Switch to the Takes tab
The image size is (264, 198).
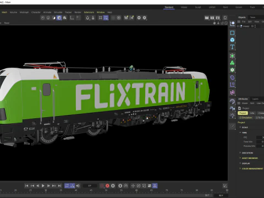252,17
